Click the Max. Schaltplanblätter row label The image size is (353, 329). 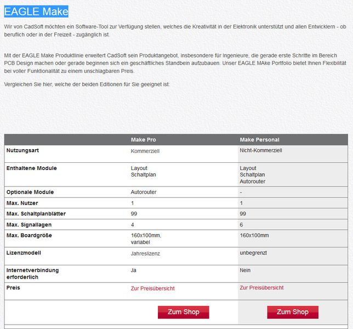coord(36,214)
